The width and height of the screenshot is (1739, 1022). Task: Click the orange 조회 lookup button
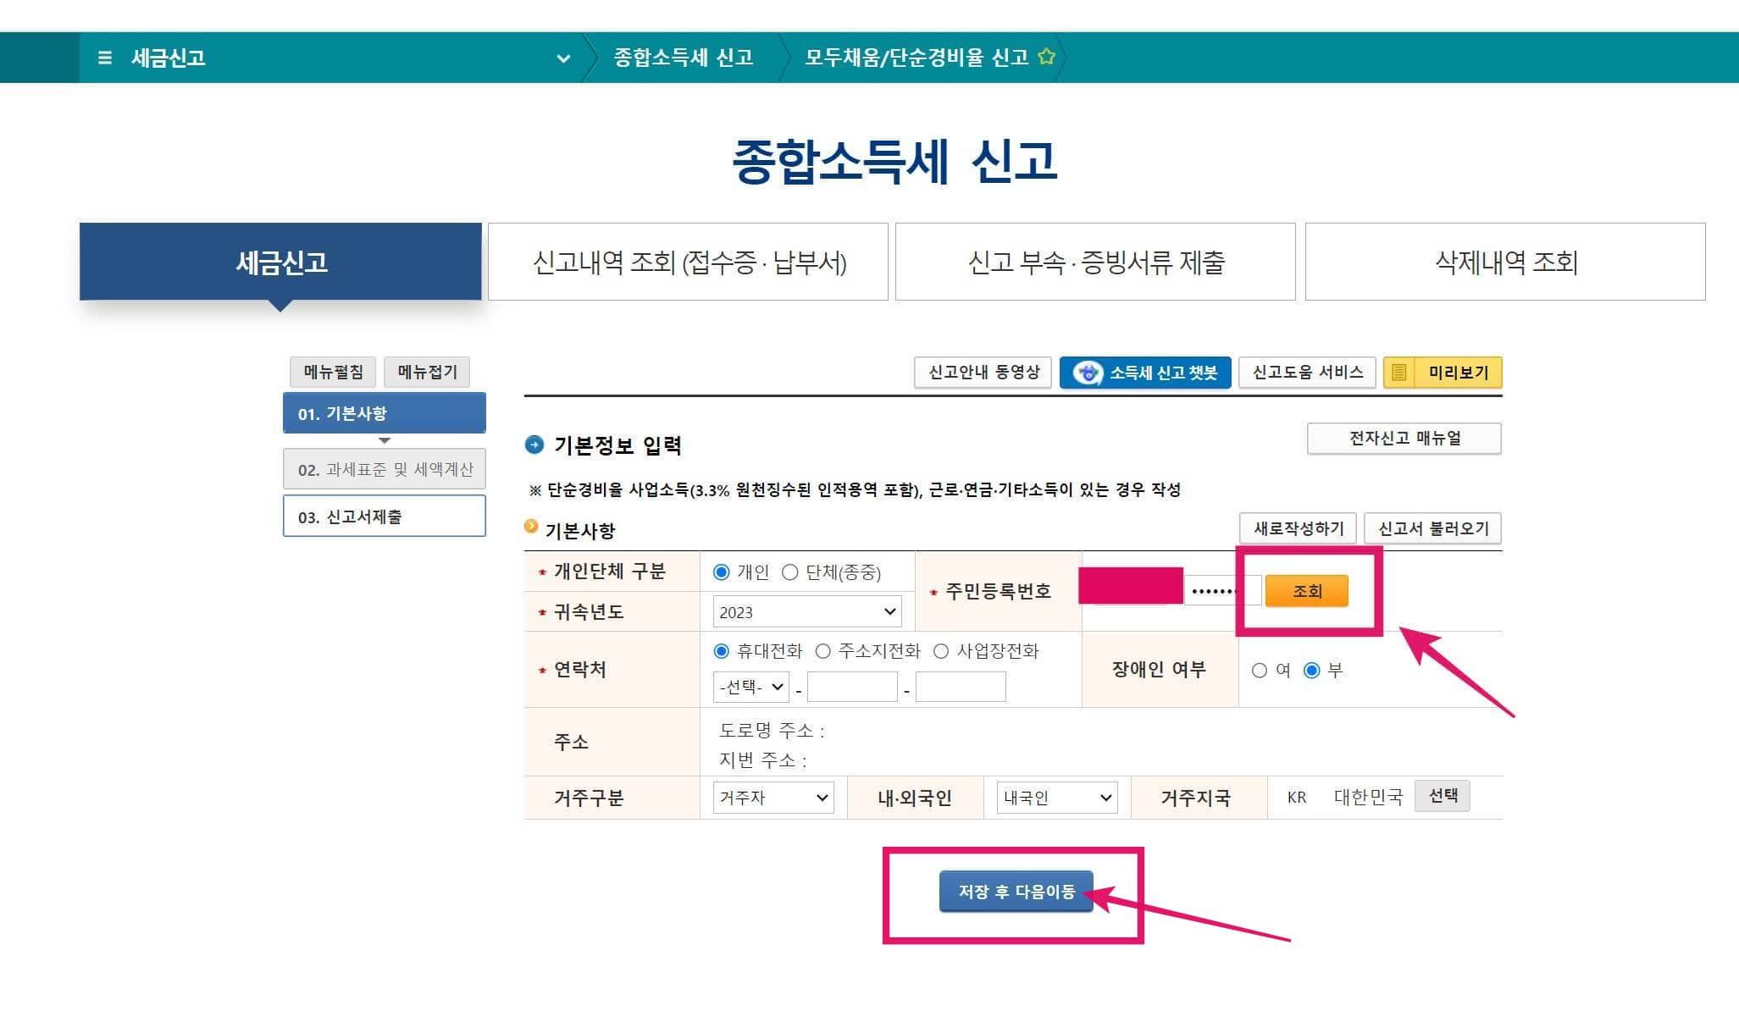1306,591
